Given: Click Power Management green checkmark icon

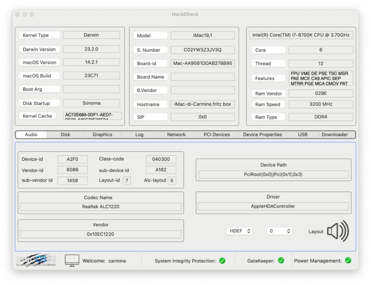Looking at the screenshot, I should click(x=348, y=261).
